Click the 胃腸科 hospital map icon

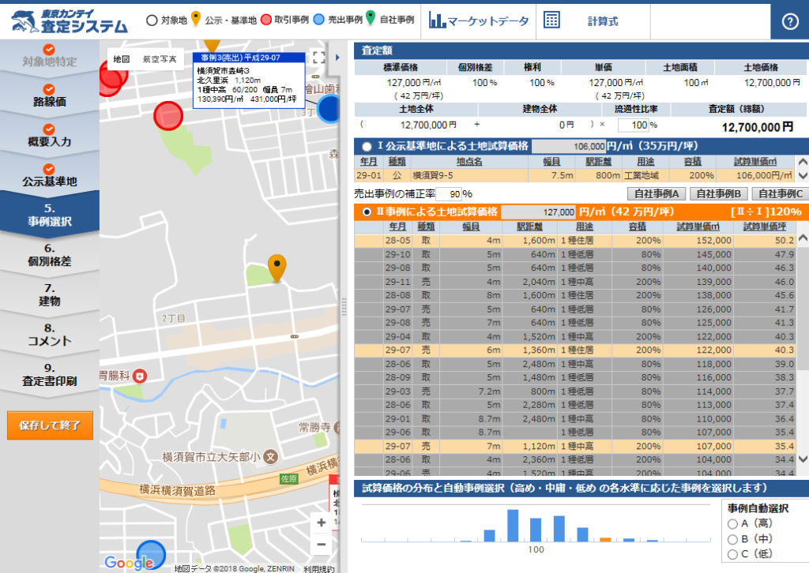(x=141, y=374)
